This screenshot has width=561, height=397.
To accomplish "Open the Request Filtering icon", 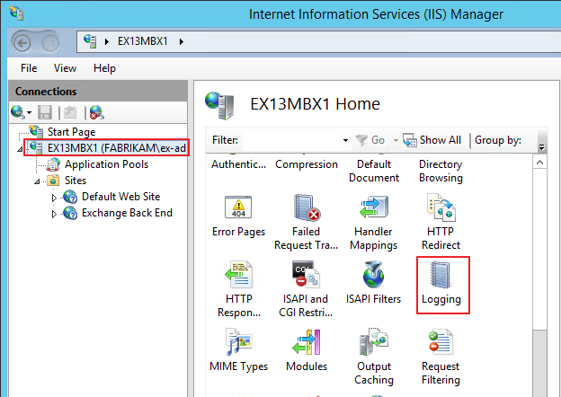I will tap(441, 342).
